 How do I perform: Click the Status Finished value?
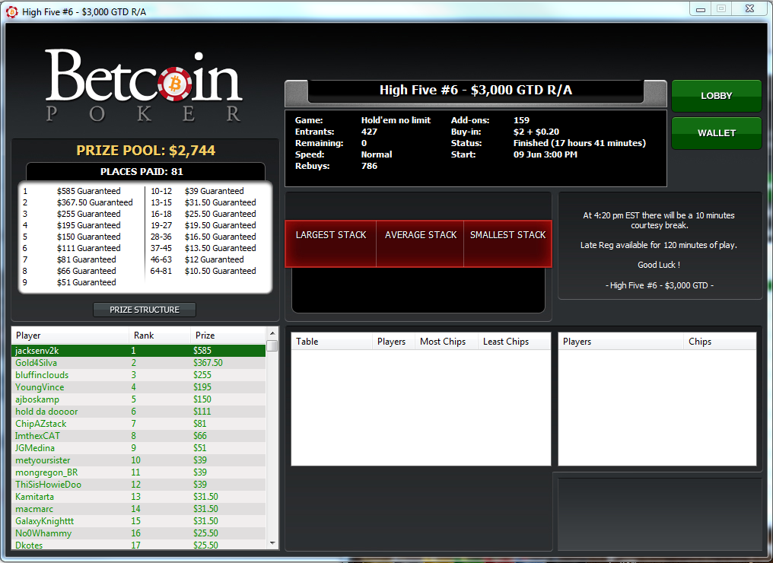579,143
